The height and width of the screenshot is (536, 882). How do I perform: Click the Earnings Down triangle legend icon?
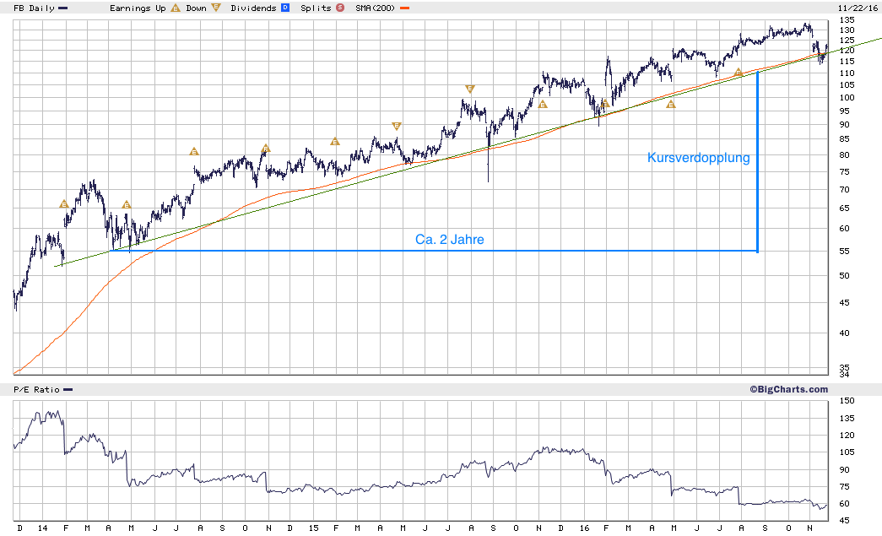(x=216, y=8)
